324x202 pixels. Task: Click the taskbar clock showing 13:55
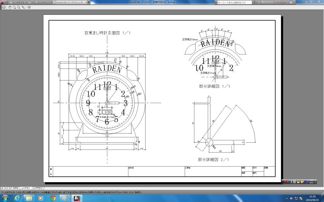[x=313, y=198]
